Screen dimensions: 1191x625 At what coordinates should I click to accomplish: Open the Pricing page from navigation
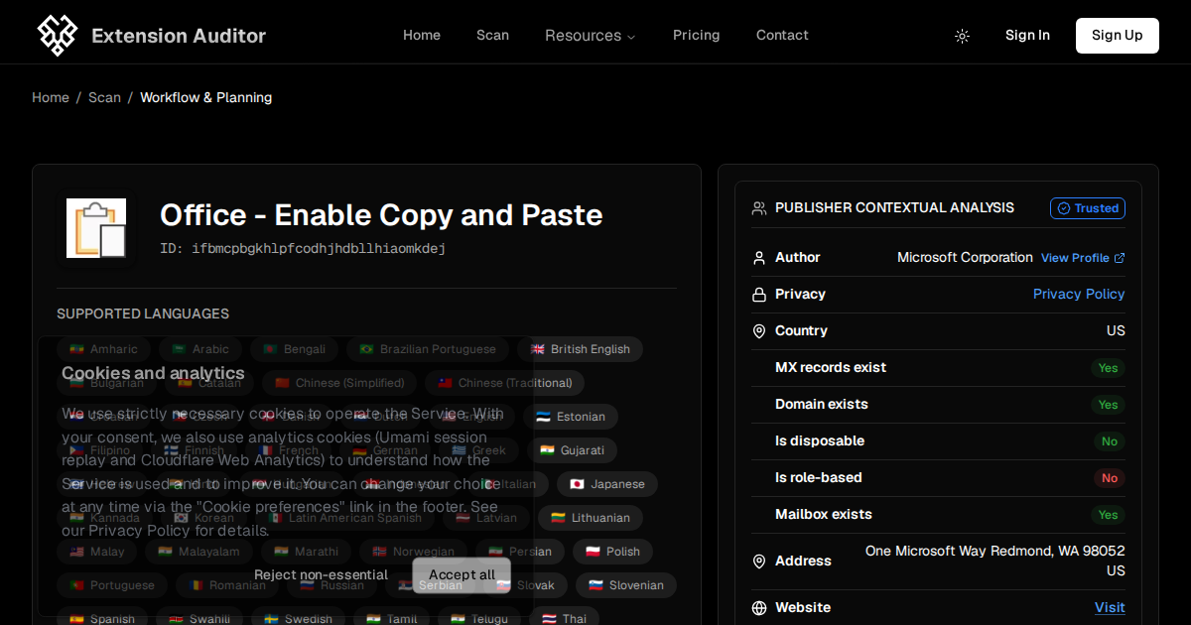tap(697, 36)
